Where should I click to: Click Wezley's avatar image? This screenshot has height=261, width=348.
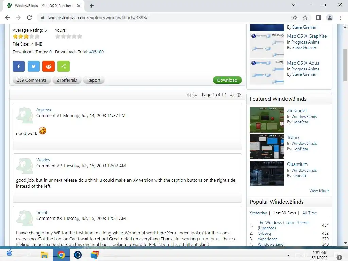[24, 166]
